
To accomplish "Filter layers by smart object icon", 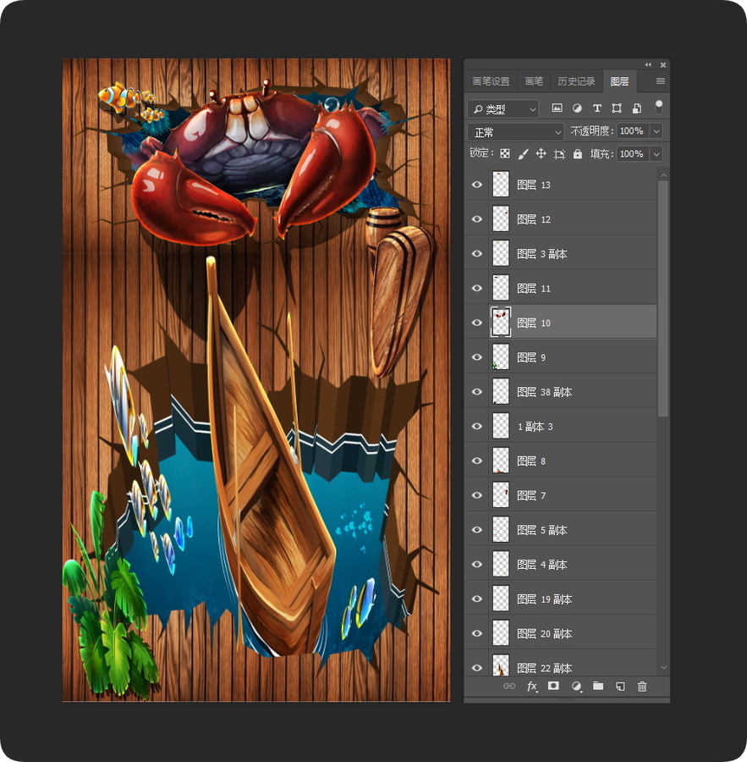I will (637, 108).
